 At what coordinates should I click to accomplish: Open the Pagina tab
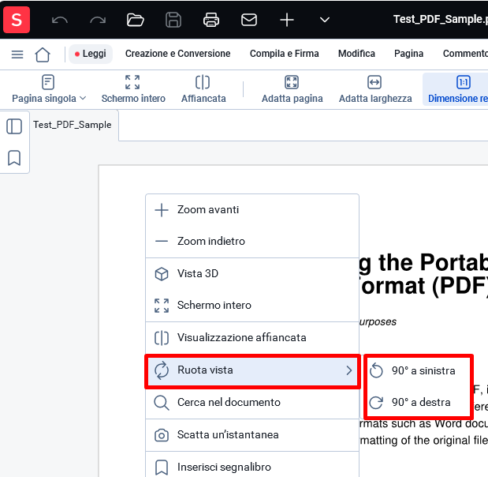point(408,54)
